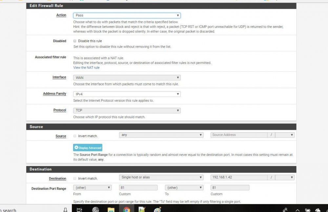Show hidden system tray icons chevron

[x=297, y=210]
